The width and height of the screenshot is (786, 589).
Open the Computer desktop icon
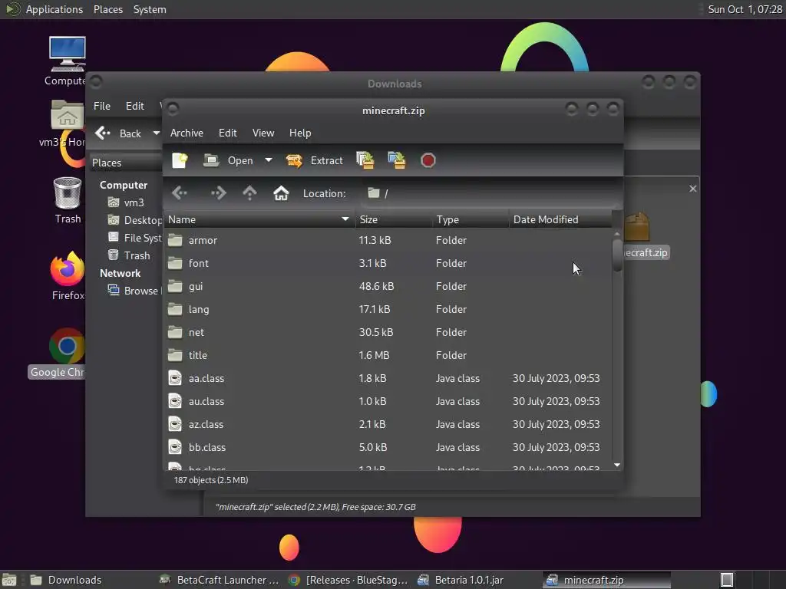tap(66, 61)
